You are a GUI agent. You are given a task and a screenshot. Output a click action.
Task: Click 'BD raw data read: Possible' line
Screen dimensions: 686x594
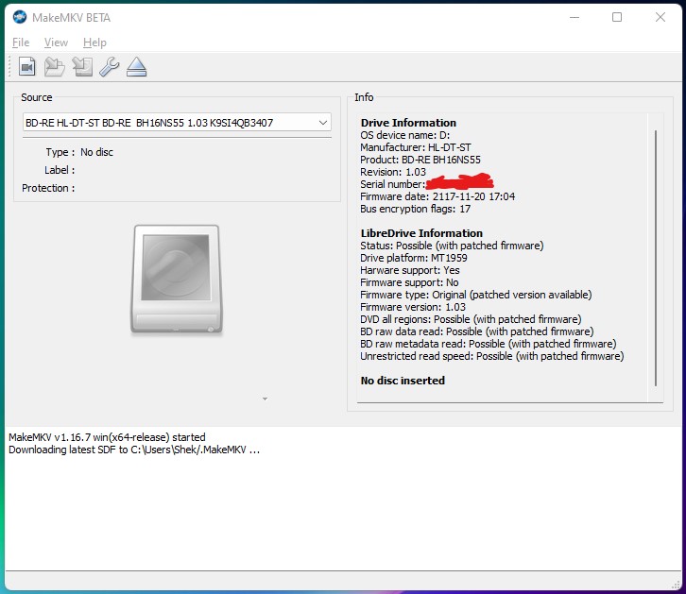pyautogui.click(x=476, y=331)
